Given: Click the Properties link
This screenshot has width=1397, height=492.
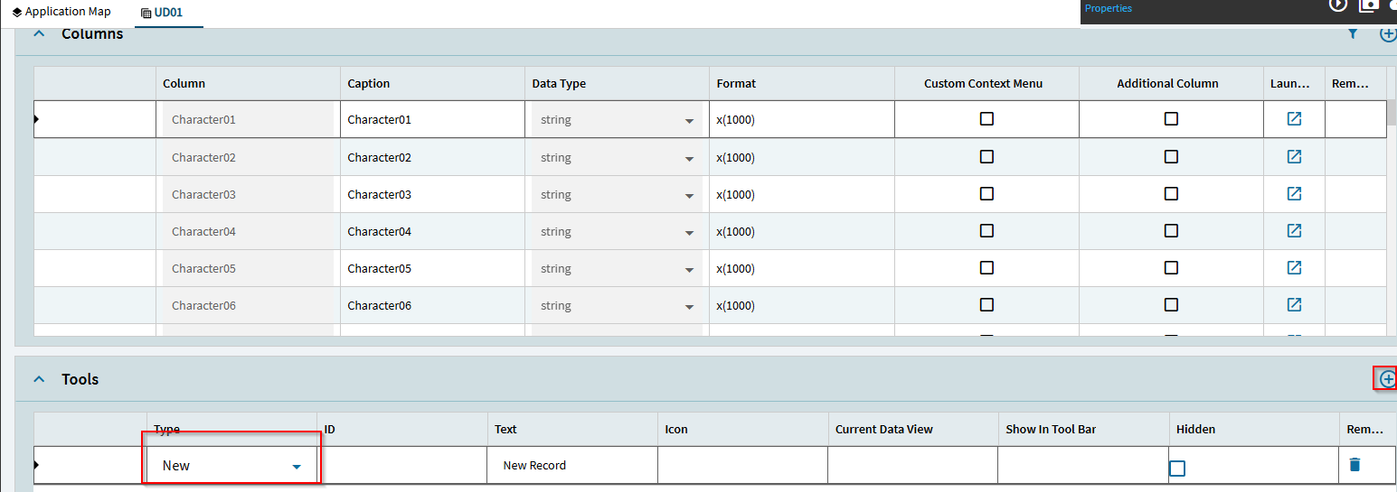Looking at the screenshot, I should point(1109,8).
